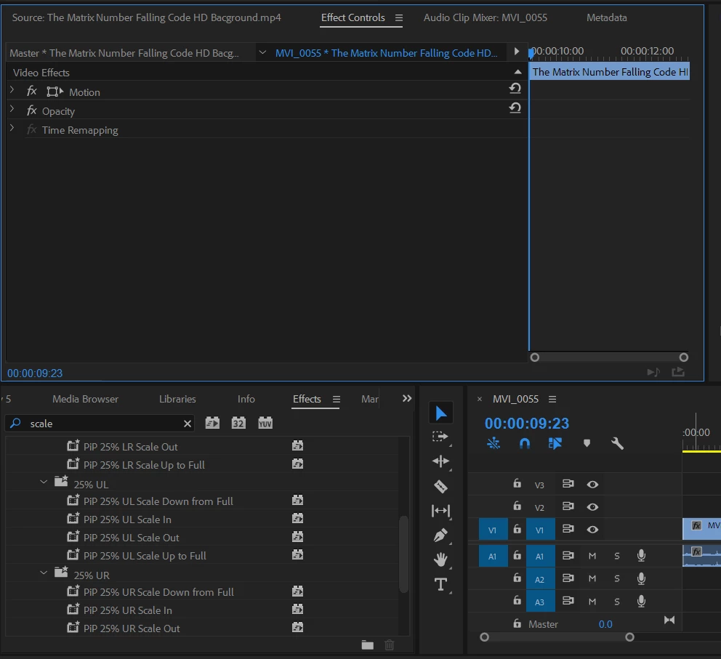721x659 pixels.
Task: Open the Metadata tab
Action: point(606,18)
